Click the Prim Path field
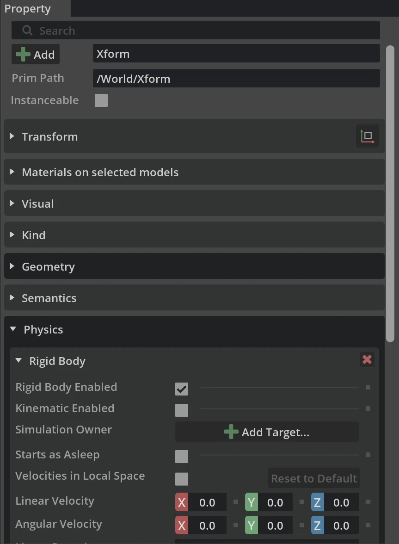Screen dimensions: 399x544 (x=236, y=79)
